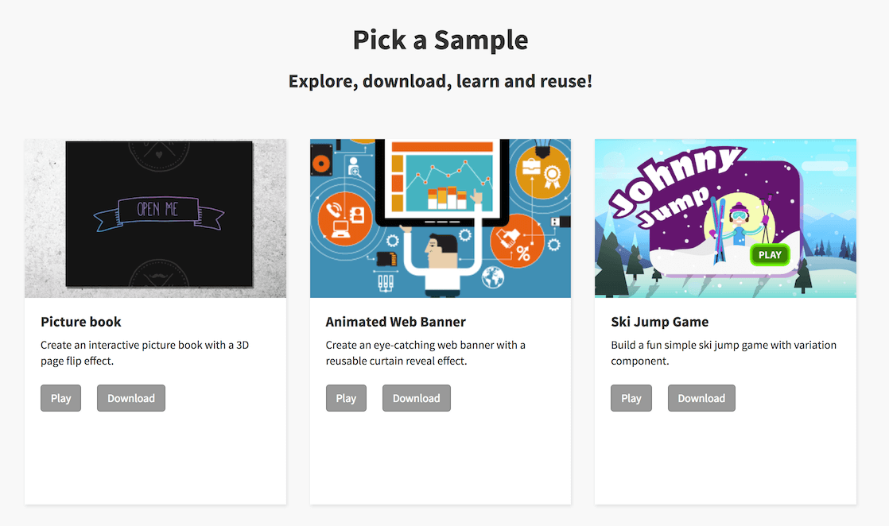Click the globe icon in the banner artwork

point(493,277)
